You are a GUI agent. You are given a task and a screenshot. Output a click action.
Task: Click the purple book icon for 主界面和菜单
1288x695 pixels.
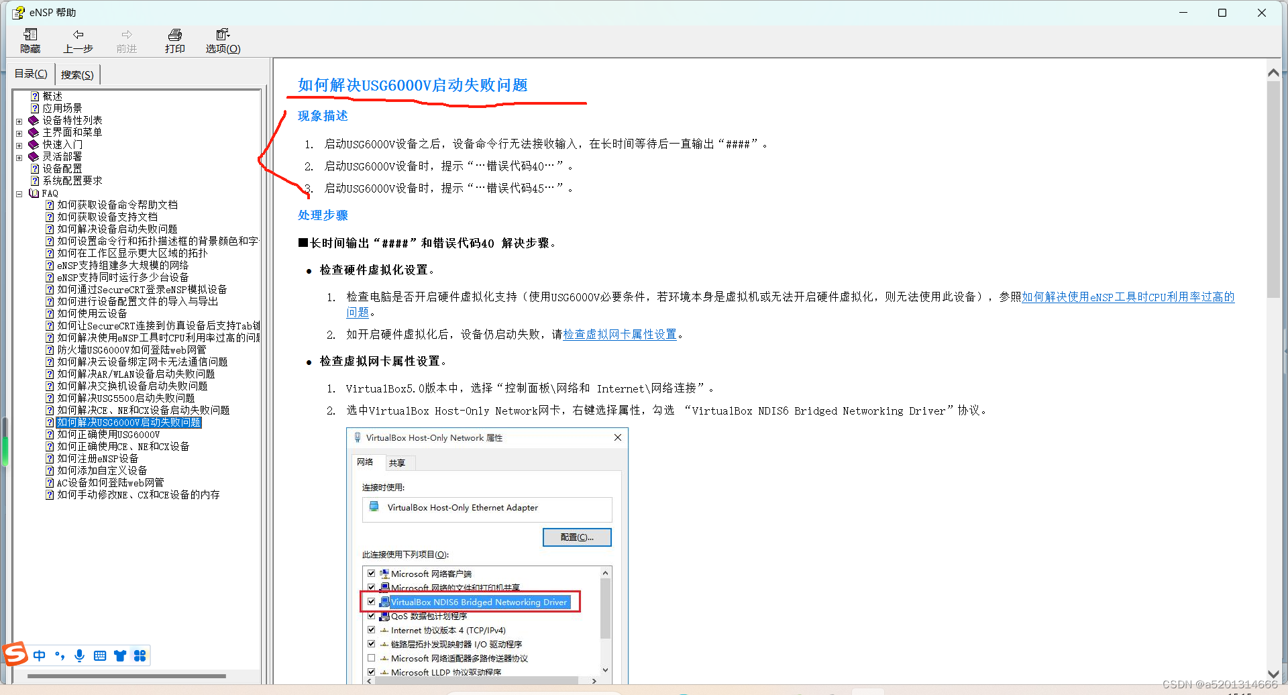(x=34, y=132)
